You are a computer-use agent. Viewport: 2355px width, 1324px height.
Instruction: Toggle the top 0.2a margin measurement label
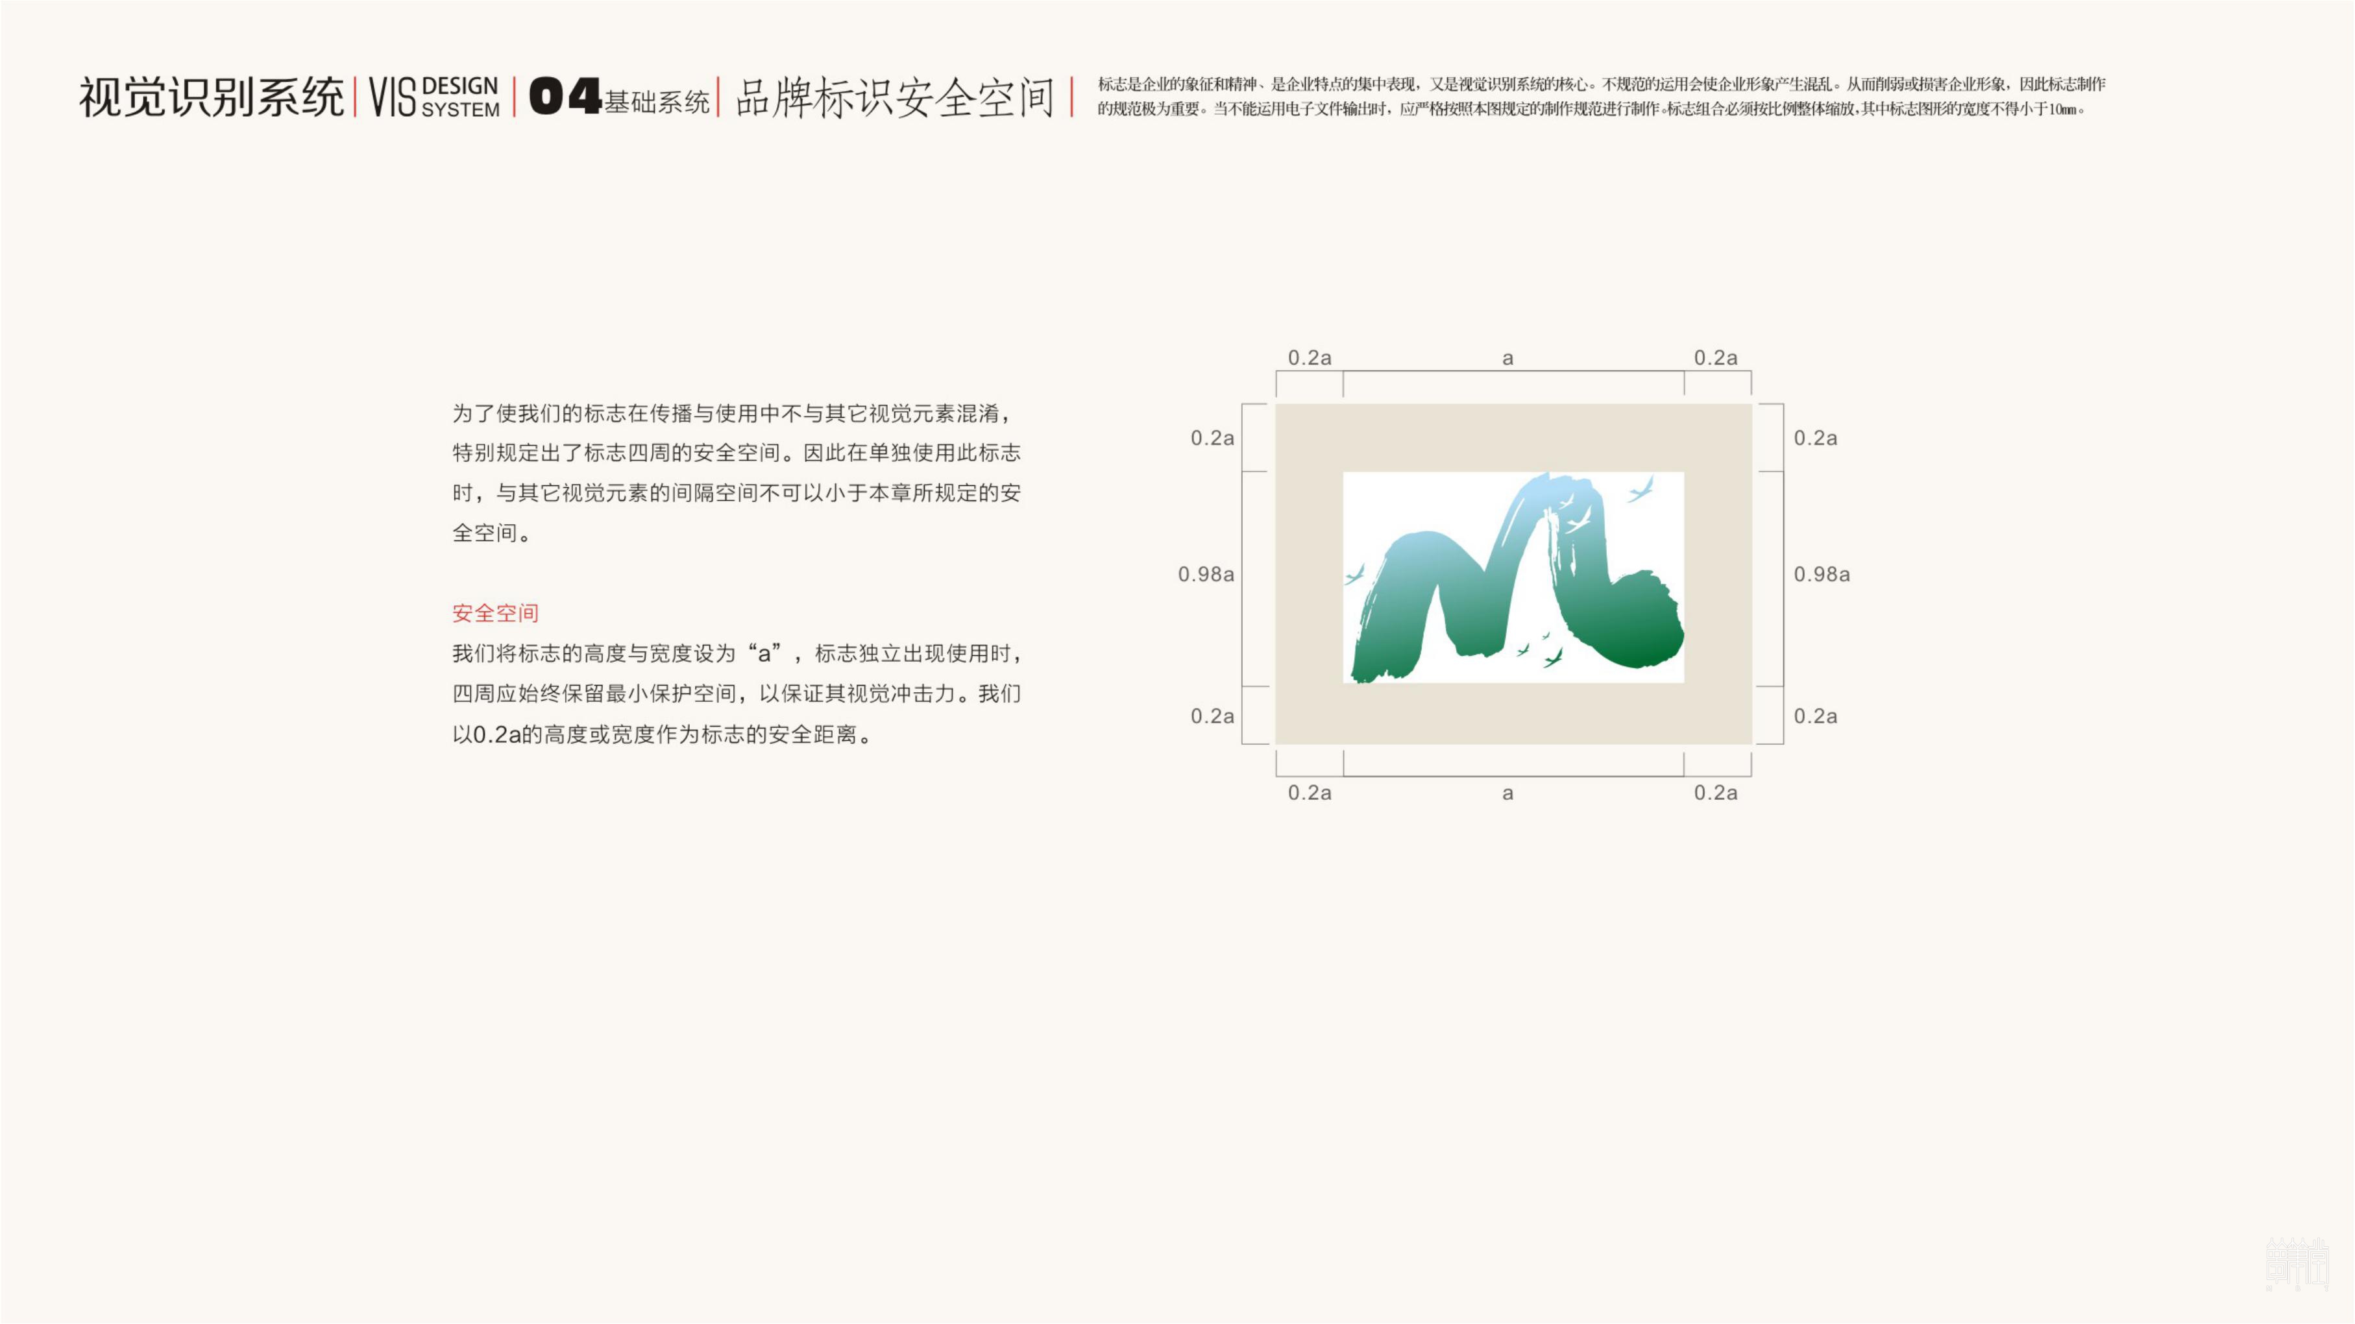pos(1311,357)
